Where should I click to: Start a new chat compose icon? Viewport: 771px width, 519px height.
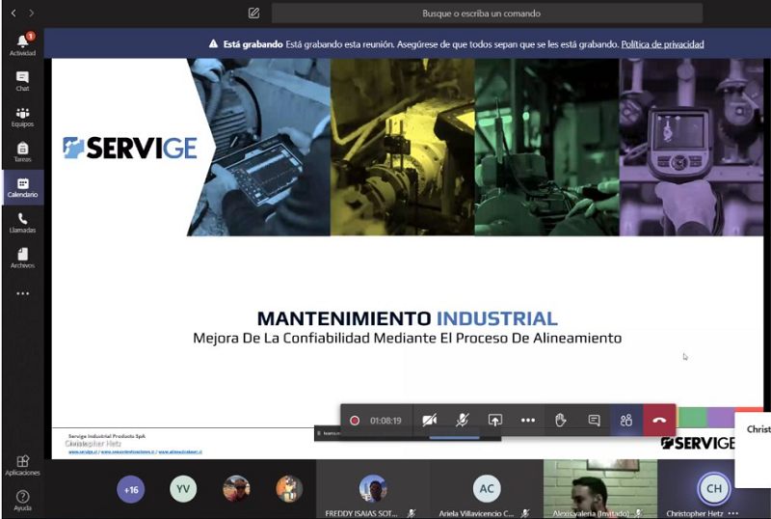253,14
